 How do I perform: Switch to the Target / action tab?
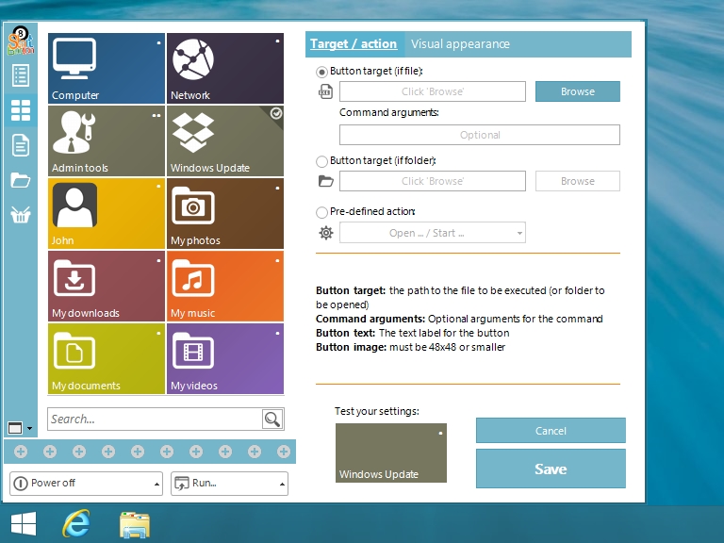(x=354, y=44)
